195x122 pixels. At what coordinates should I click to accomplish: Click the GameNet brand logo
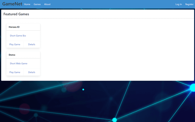12,4
